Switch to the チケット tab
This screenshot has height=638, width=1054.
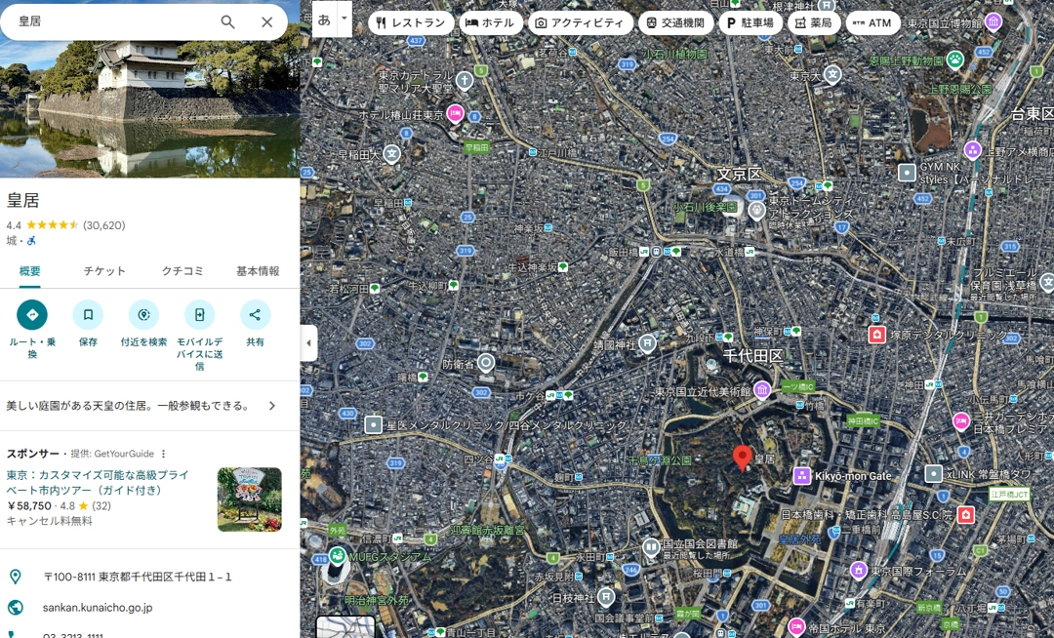pyautogui.click(x=104, y=272)
